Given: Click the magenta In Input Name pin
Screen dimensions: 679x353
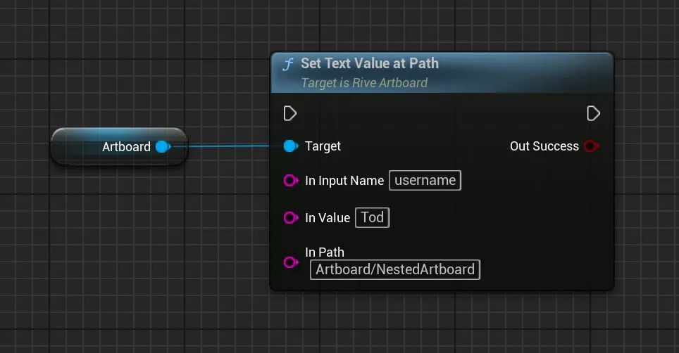Looking at the screenshot, I should pyautogui.click(x=291, y=180).
